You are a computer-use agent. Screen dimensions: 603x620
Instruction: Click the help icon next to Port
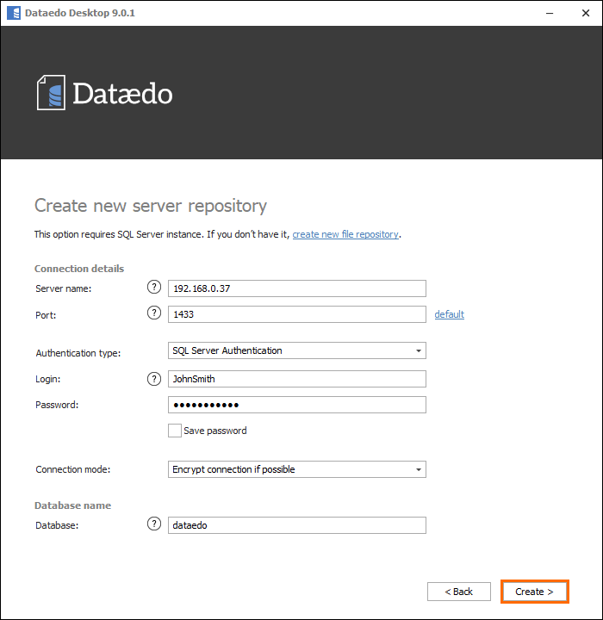tap(154, 314)
